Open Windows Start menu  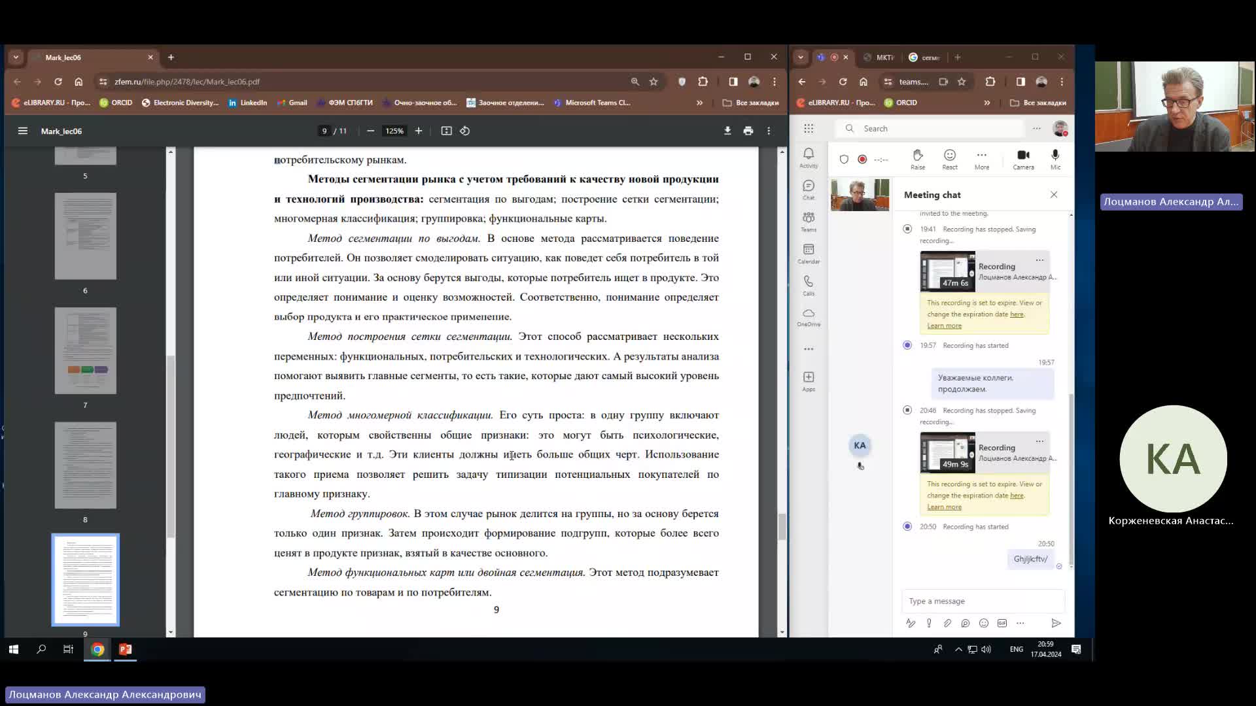14,649
